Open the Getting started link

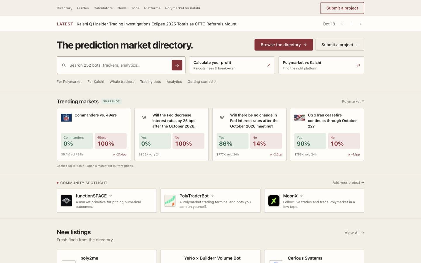click(x=202, y=82)
